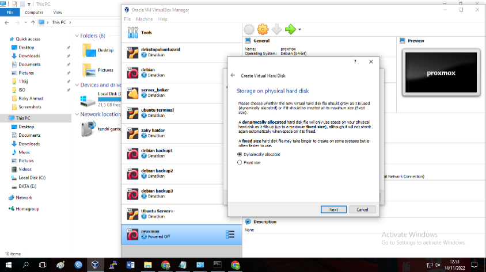This screenshot has width=486, height=272.
Task: Click the Discard down-arrow toolbar icon
Action: click(x=276, y=29)
